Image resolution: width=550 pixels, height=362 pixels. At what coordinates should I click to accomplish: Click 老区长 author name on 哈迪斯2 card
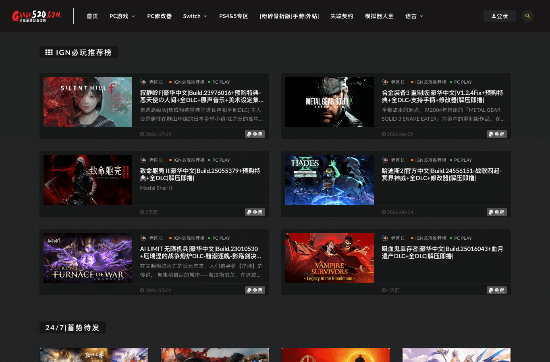coord(398,160)
